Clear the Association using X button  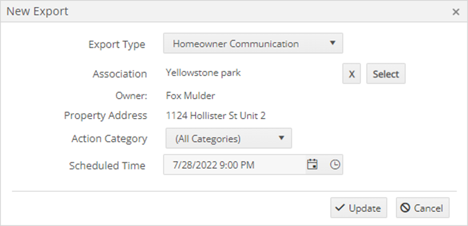[352, 73]
